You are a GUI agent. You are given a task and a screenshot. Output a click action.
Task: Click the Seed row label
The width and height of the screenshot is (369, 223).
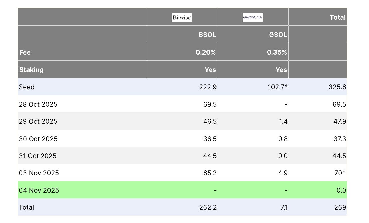(27, 87)
